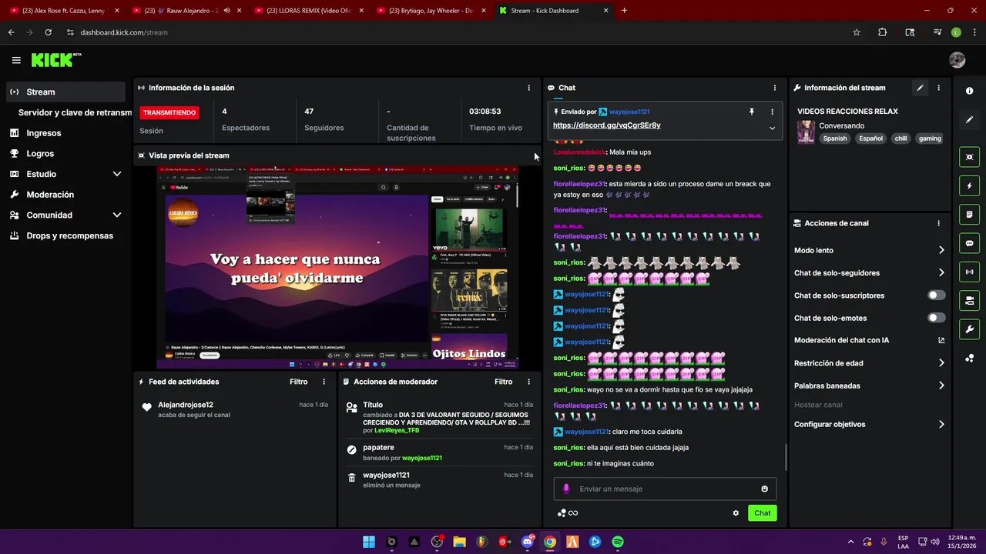Screen dimensions: 986x554
Task: Click the Conversando category thumbnail
Action: coord(806,132)
